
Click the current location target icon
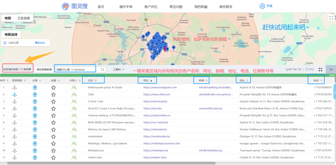tap(5, 43)
